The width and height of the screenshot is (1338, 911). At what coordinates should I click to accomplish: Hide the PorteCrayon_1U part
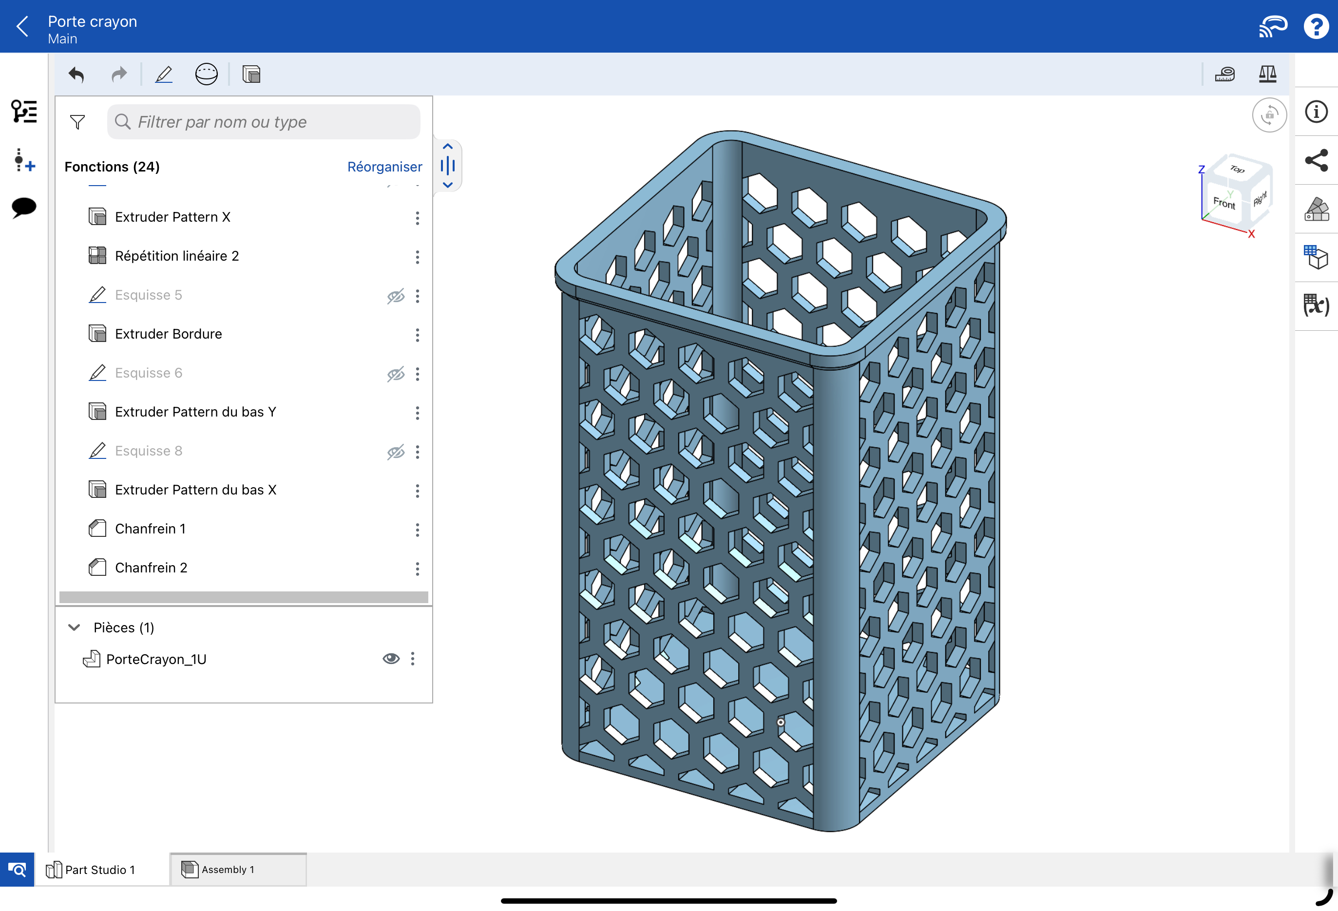point(391,659)
